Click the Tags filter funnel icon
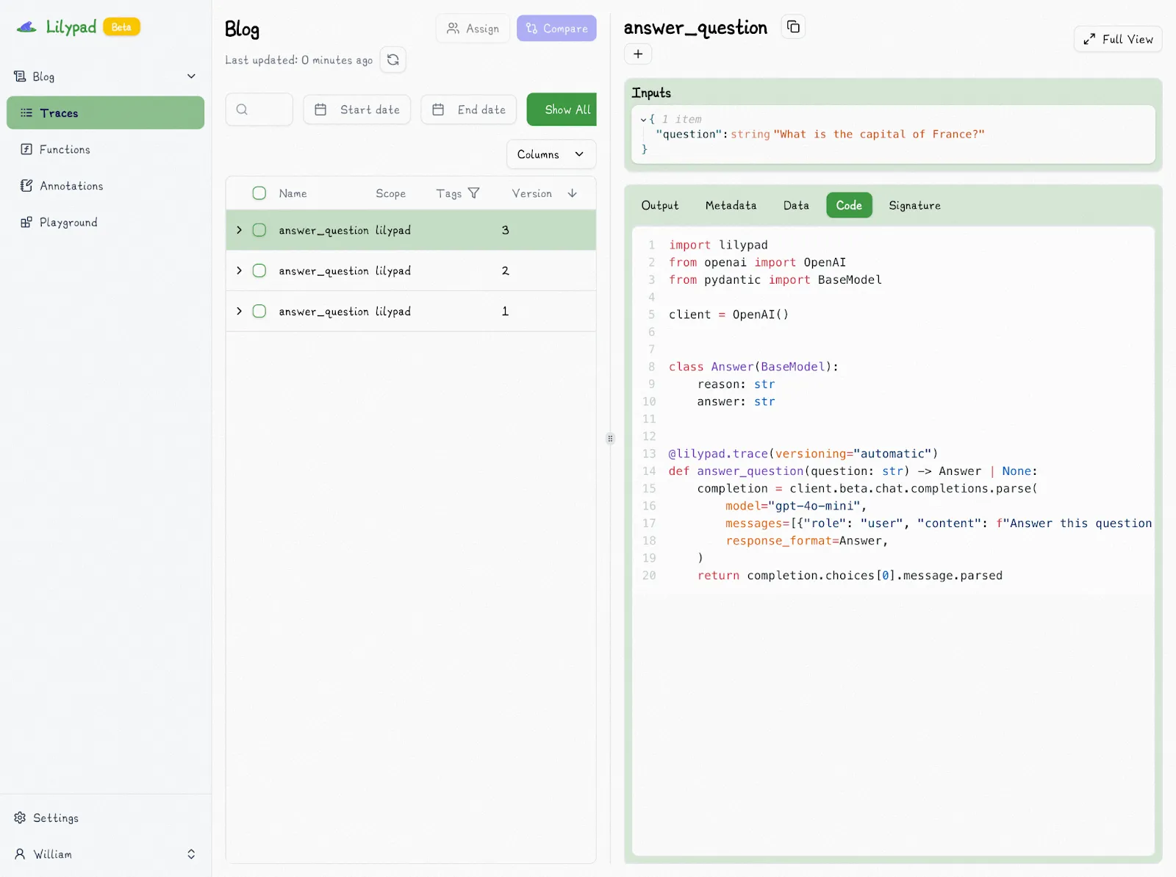This screenshot has width=1176, height=877. pos(474,193)
